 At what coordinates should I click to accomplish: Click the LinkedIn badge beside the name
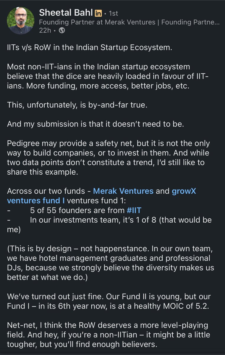(x=98, y=14)
